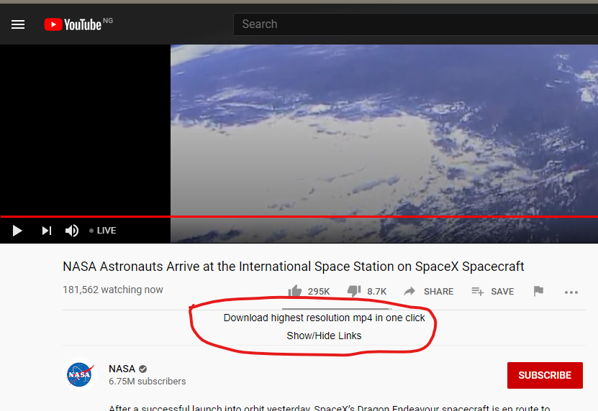The width and height of the screenshot is (598, 411).
Task: Skip to the next video
Action: [47, 231]
